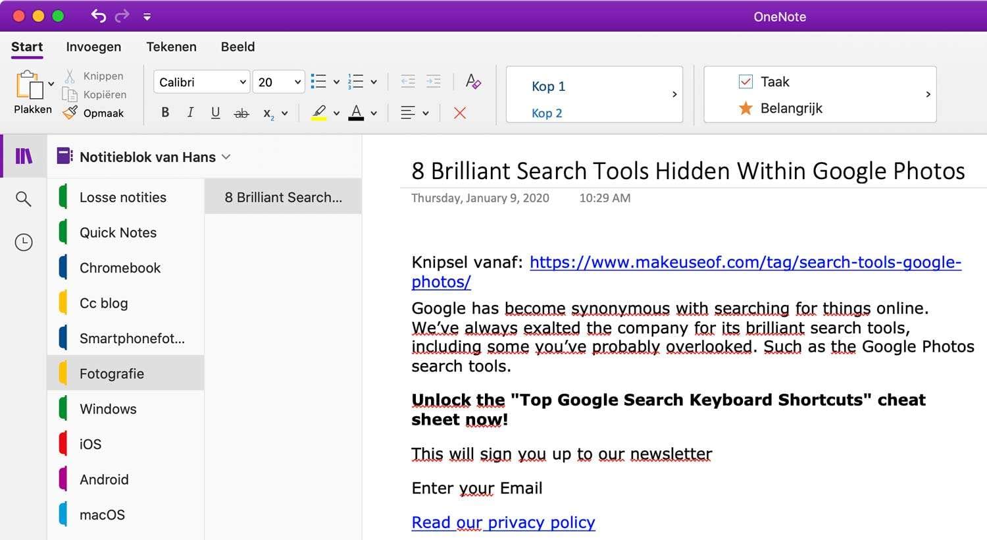Open the Android section
This screenshot has height=540, width=987.
126,479
